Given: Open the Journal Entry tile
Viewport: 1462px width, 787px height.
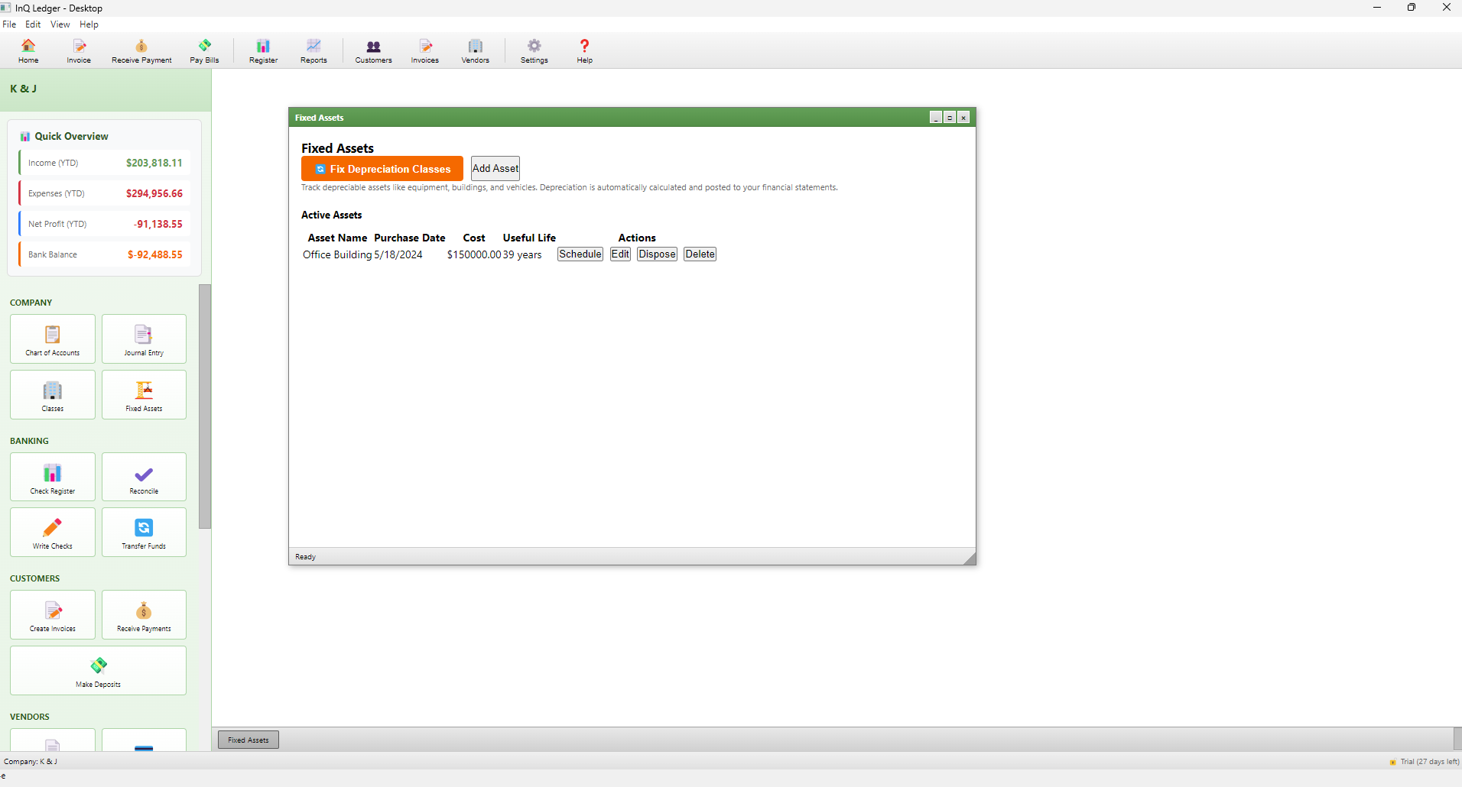Looking at the screenshot, I should coord(144,339).
